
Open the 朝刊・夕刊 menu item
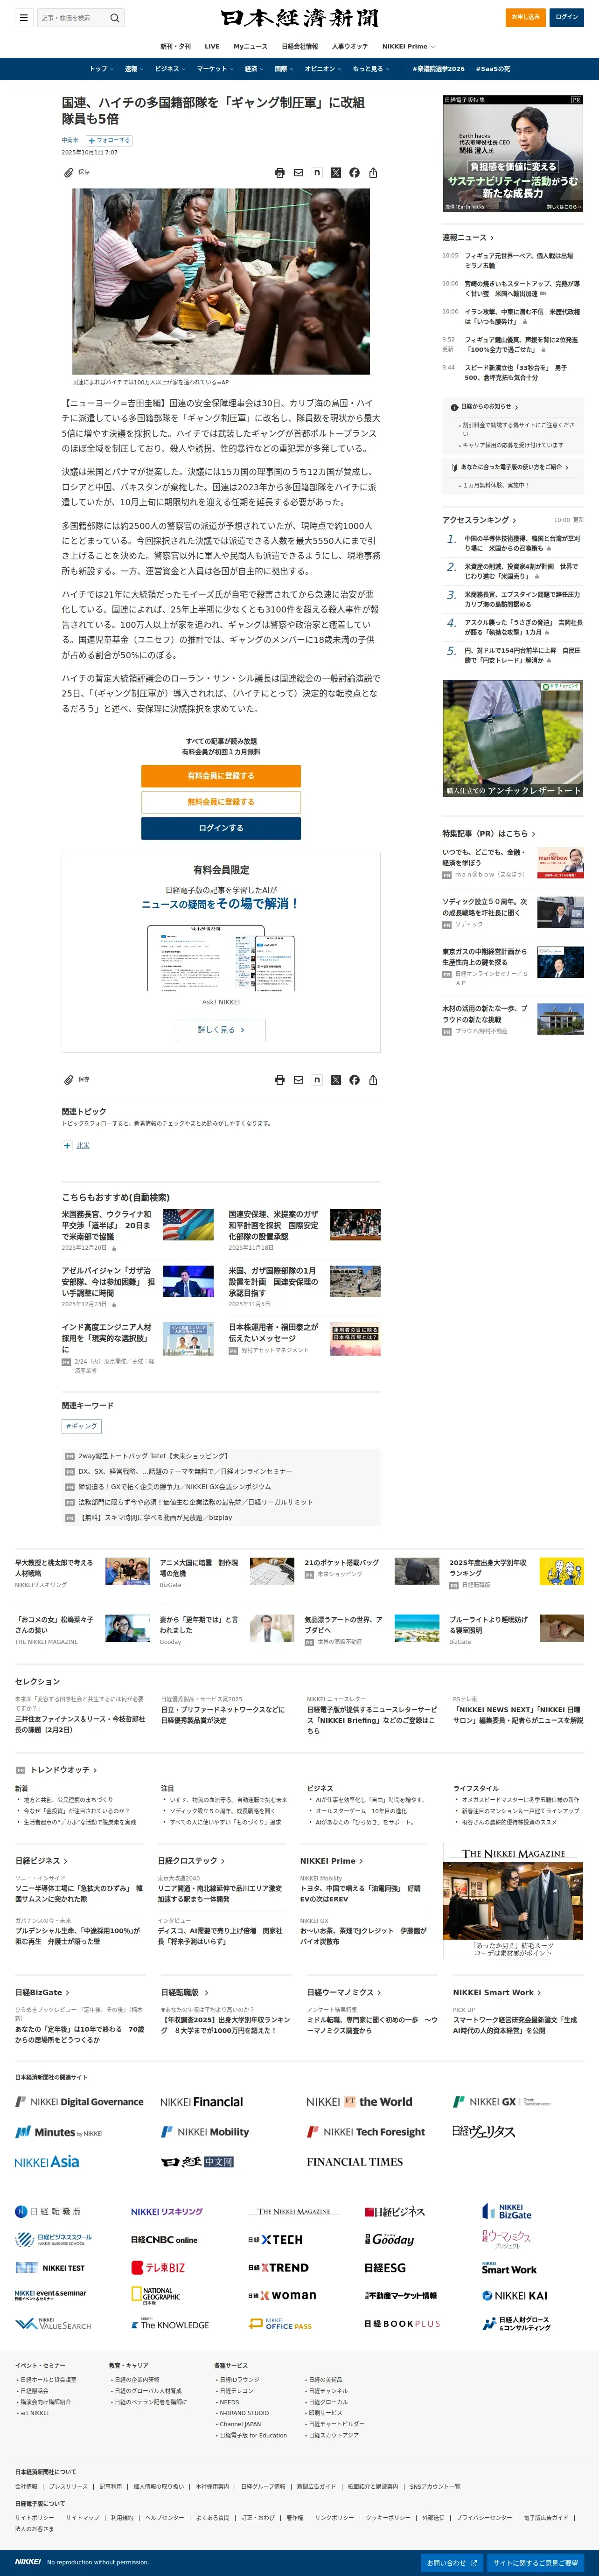point(175,46)
